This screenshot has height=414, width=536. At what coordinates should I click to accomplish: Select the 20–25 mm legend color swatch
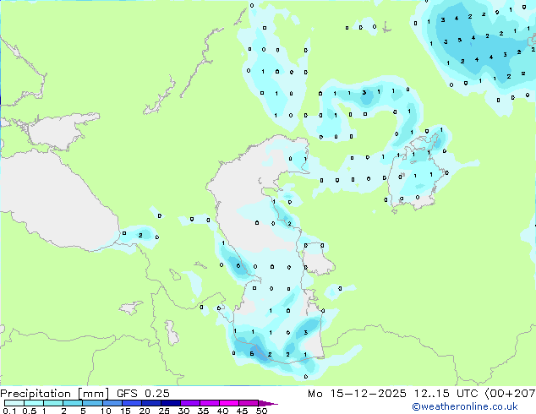click(151, 403)
